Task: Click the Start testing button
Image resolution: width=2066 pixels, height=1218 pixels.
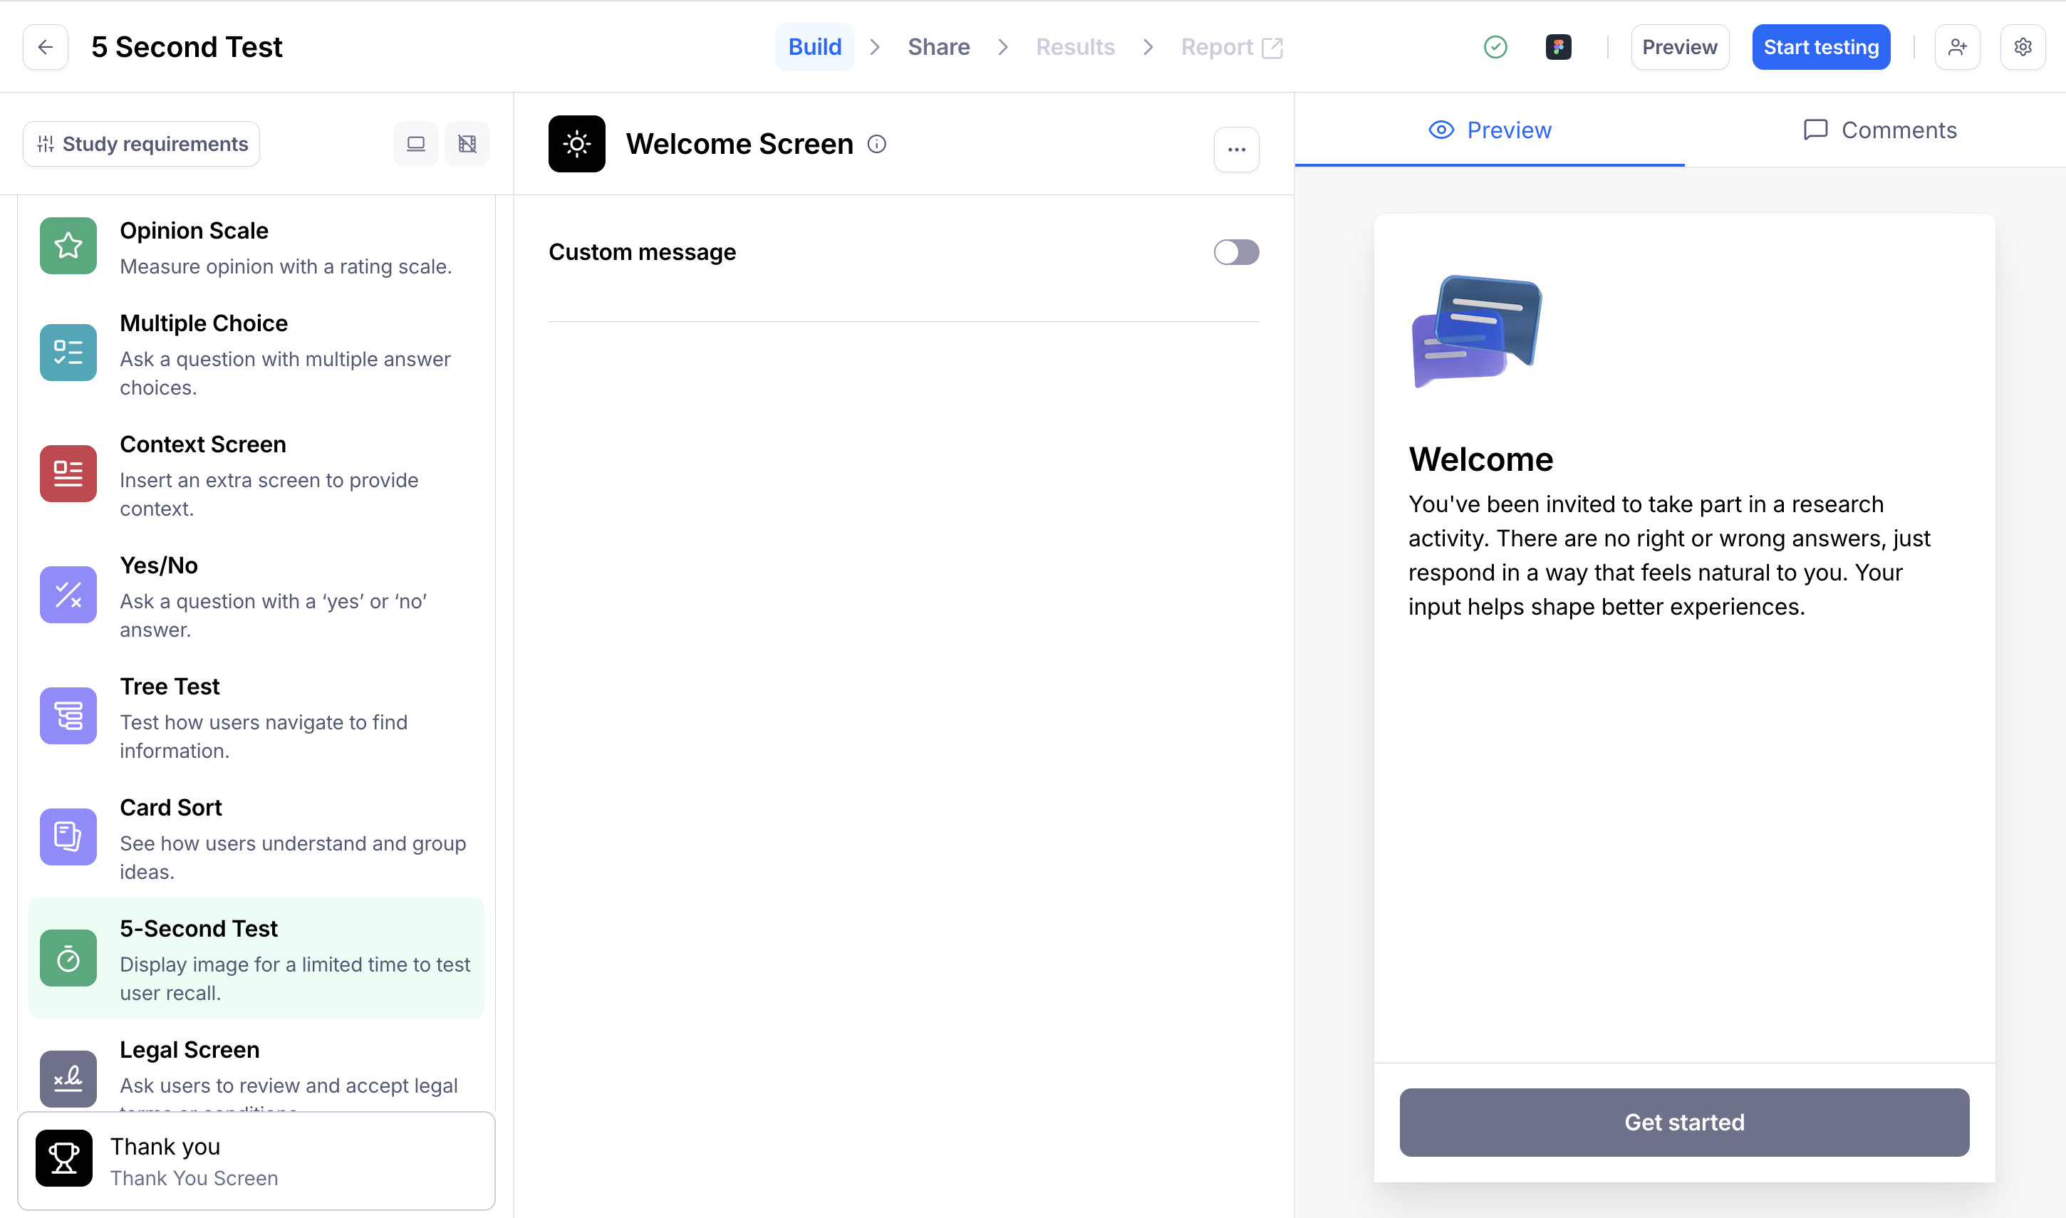Action: pos(1820,47)
